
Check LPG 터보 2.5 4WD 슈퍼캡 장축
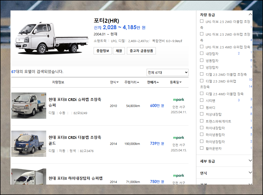(202, 47)
